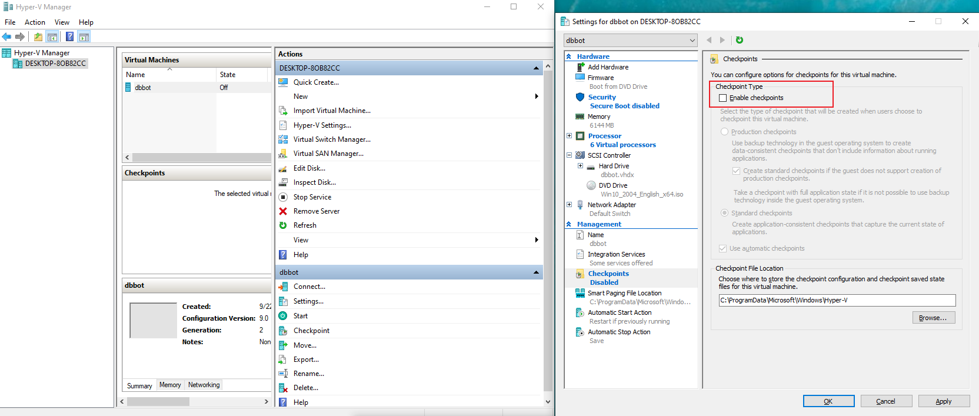Image resolution: width=979 pixels, height=416 pixels.
Task: Click the Rename action icon
Action: [x=283, y=374]
